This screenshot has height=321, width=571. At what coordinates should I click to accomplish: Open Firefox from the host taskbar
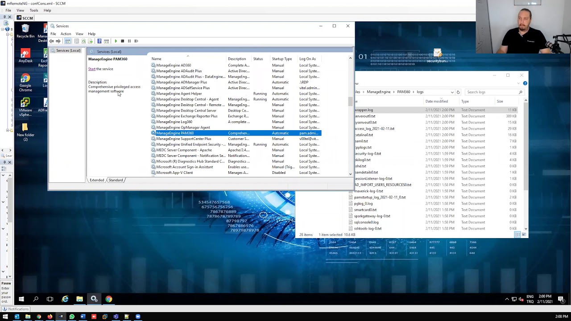click(50, 317)
